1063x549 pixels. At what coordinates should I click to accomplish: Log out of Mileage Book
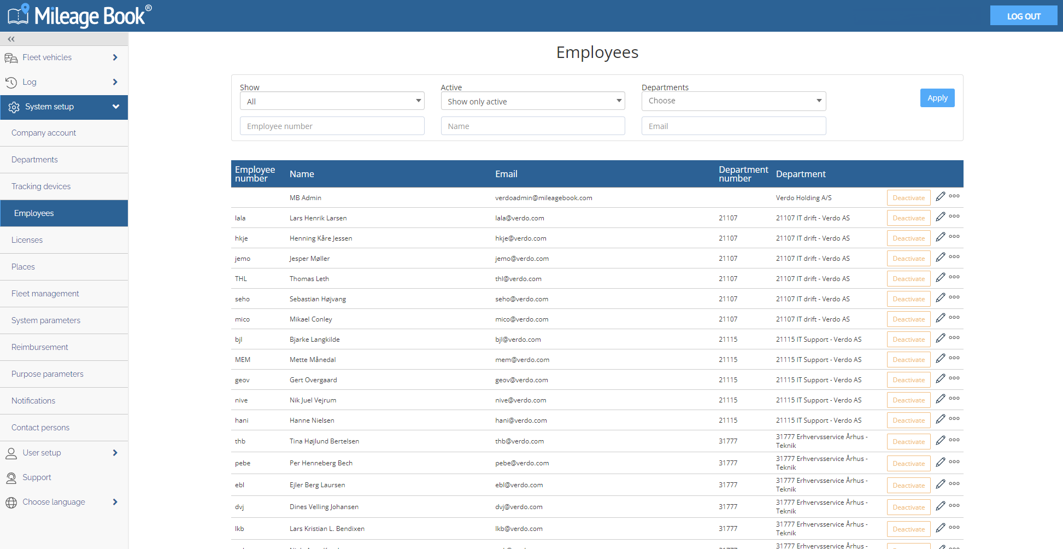click(x=1023, y=16)
